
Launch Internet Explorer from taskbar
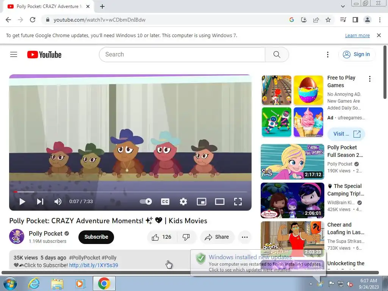pos(34,283)
